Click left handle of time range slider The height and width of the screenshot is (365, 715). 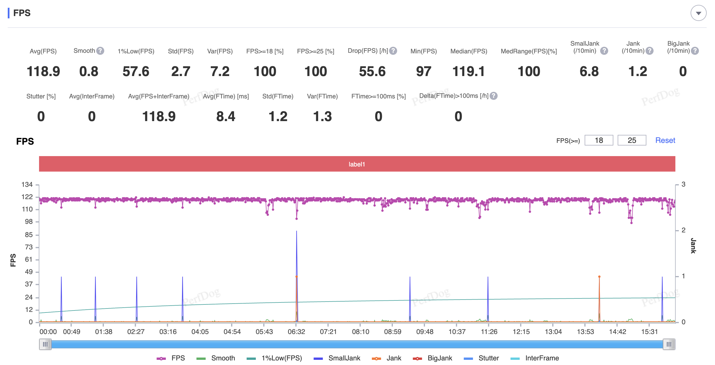pos(45,344)
